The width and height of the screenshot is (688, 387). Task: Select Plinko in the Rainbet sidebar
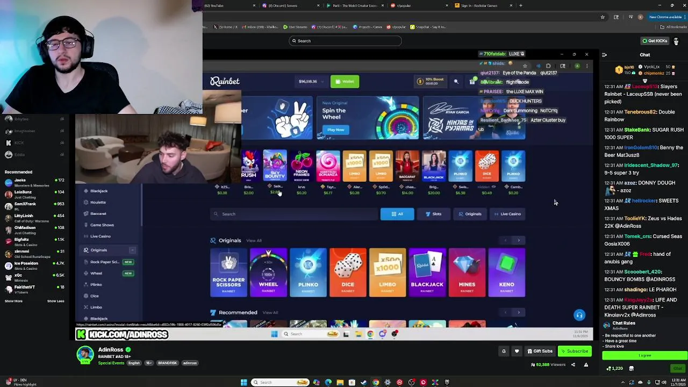96,284
